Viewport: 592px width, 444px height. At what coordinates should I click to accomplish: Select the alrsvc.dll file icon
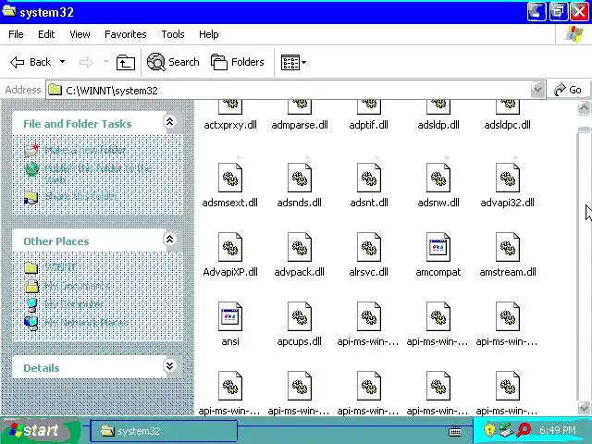click(369, 247)
